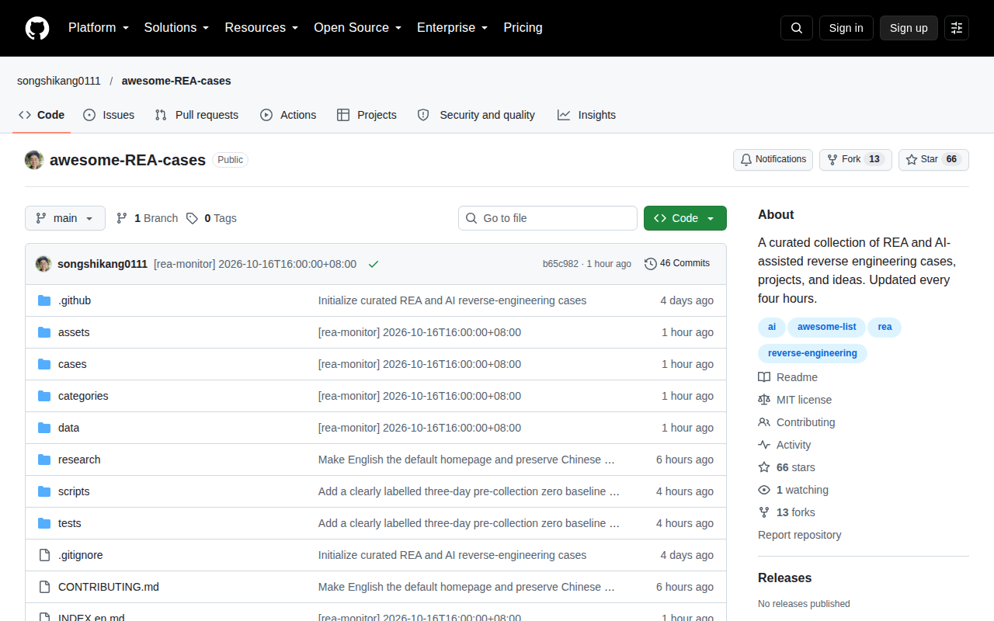994x621 pixels.
Task: Click the Sign in button
Action: click(x=846, y=28)
